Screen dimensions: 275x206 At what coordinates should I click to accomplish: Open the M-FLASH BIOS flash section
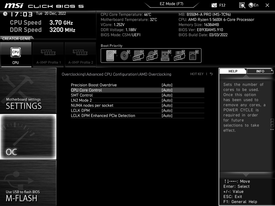point(28,183)
